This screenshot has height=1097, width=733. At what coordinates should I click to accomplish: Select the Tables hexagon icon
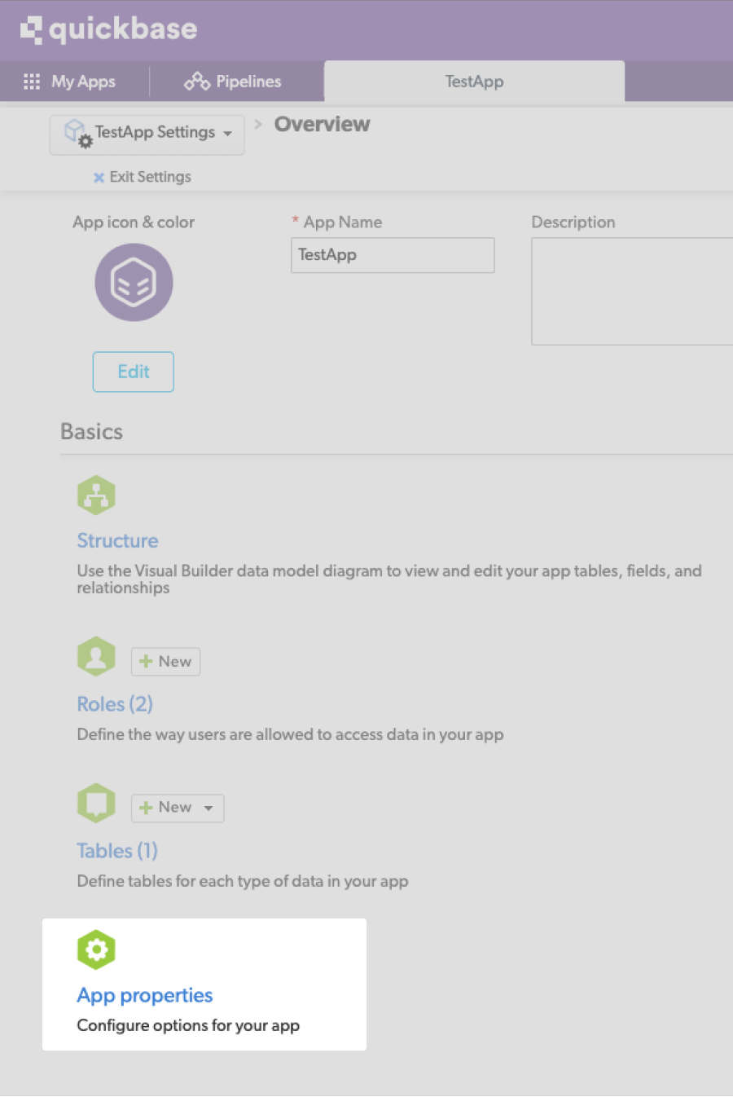click(96, 803)
